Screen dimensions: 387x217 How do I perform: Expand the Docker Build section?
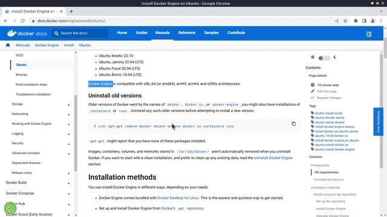click(68, 183)
